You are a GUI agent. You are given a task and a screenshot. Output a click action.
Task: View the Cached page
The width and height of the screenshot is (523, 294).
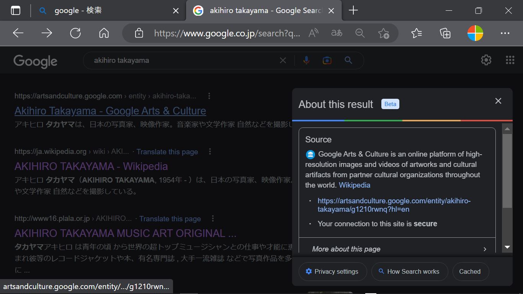[471, 271]
